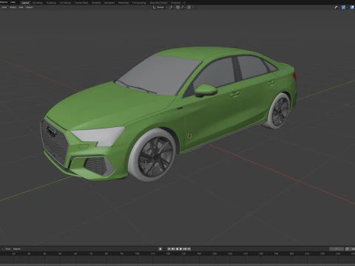The width and height of the screenshot is (355, 266).
Task: Open the Animation workspace tab
Action: coord(109,3)
